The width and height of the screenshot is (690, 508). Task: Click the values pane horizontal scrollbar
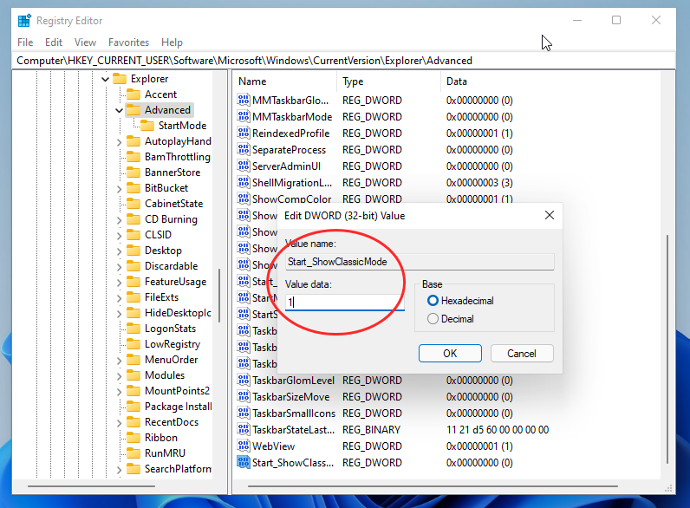(x=433, y=486)
